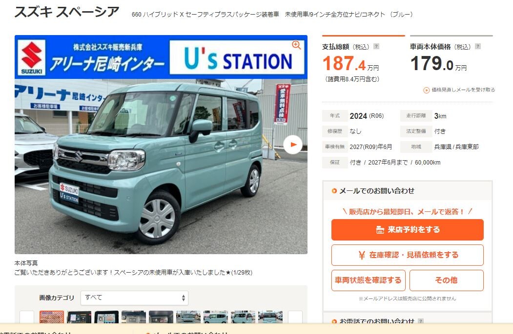
Task: Open the 画像カテゴリ dropdown showing すべて
Action: tap(134, 298)
